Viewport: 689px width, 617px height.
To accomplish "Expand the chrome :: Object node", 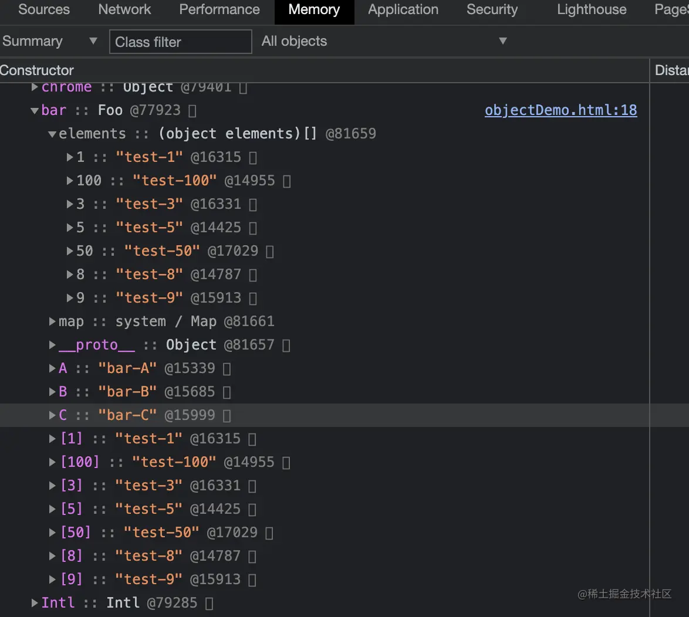I will pyautogui.click(x=34, y=87).
